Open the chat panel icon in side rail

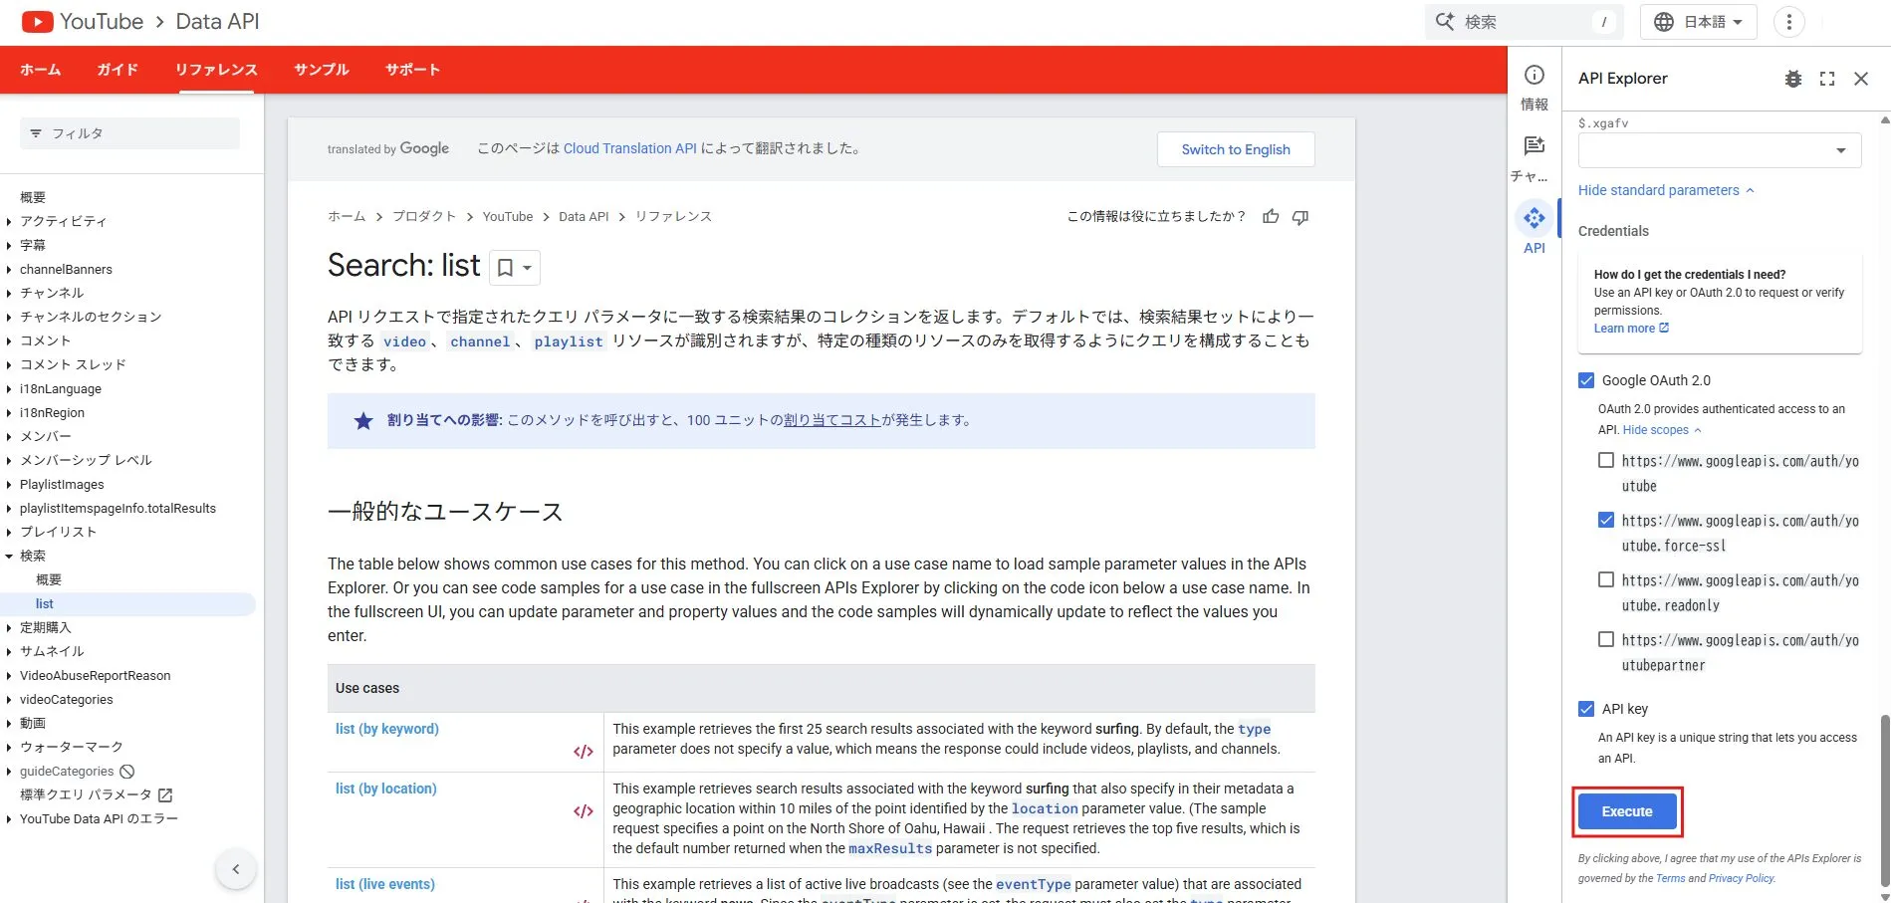(1535, 145)
